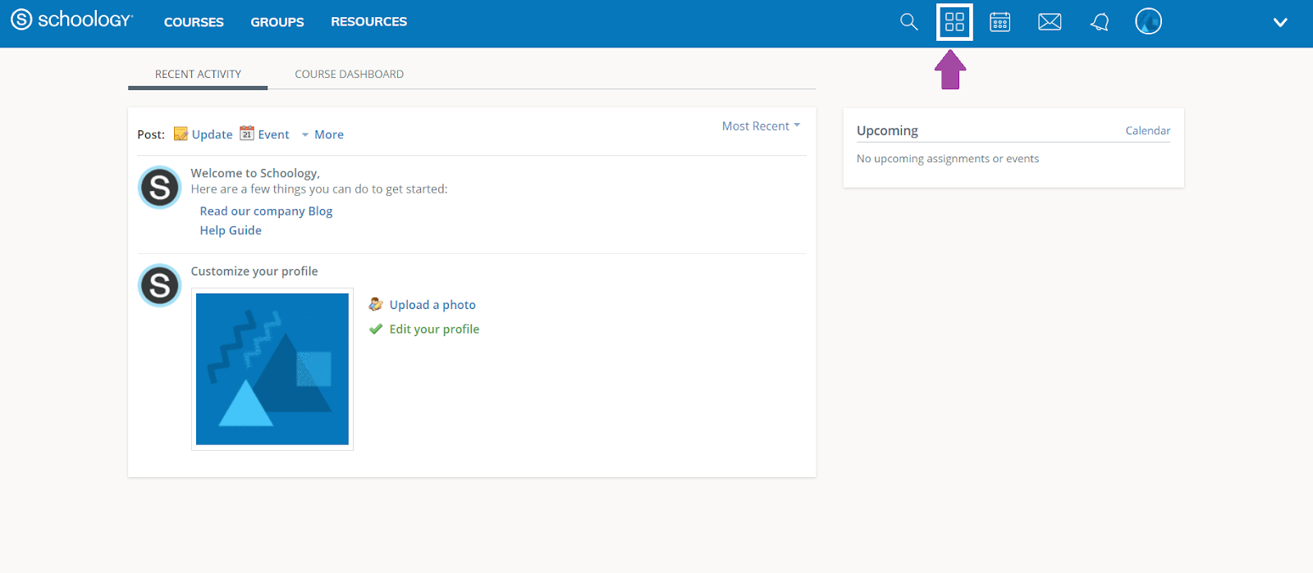Switch to the Recent Activity tab
Viewport: 1313px width, 573px height.
[198, 74]
